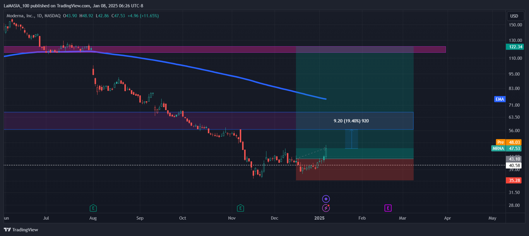The image size is (529, 236).
Task: Click the Mar label on time axis
Action: point(403,218)
